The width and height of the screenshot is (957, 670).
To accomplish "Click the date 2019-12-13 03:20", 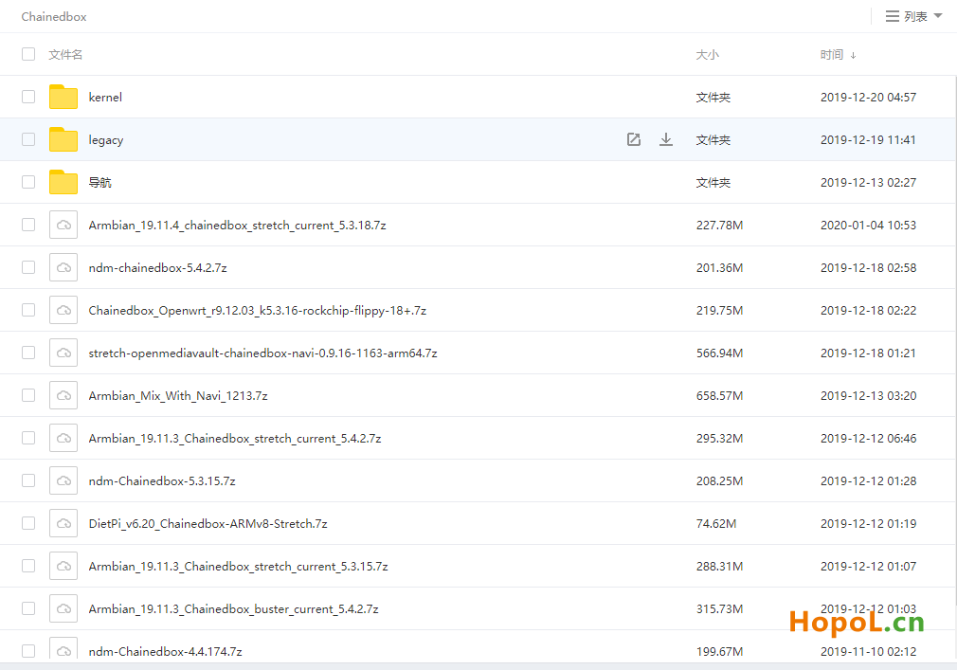I will coord(868,396).
